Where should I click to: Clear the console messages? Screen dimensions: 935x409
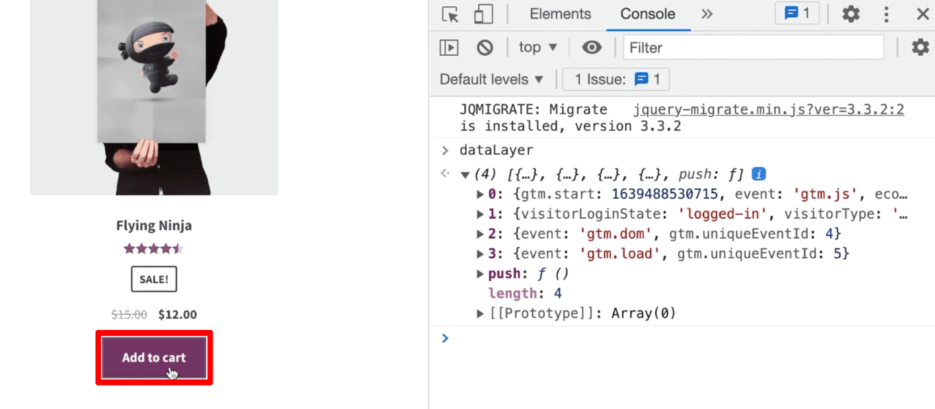pos(486,47)
